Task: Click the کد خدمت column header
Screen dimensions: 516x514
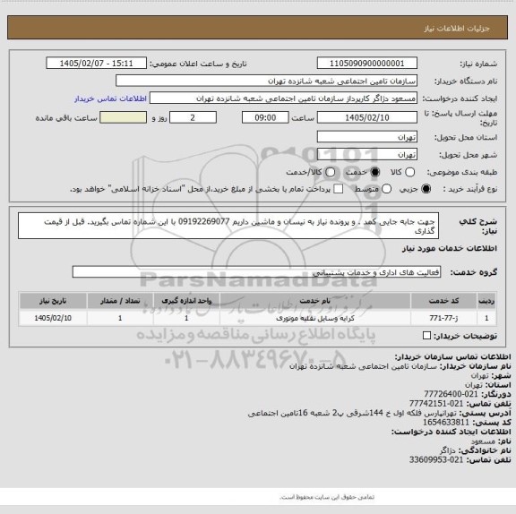Action: click(443, 301)
